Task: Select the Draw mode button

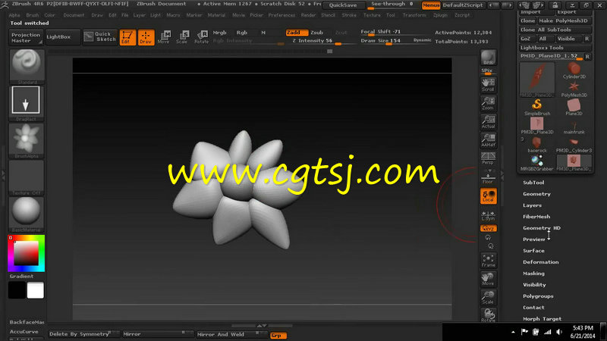Action: 146,37
